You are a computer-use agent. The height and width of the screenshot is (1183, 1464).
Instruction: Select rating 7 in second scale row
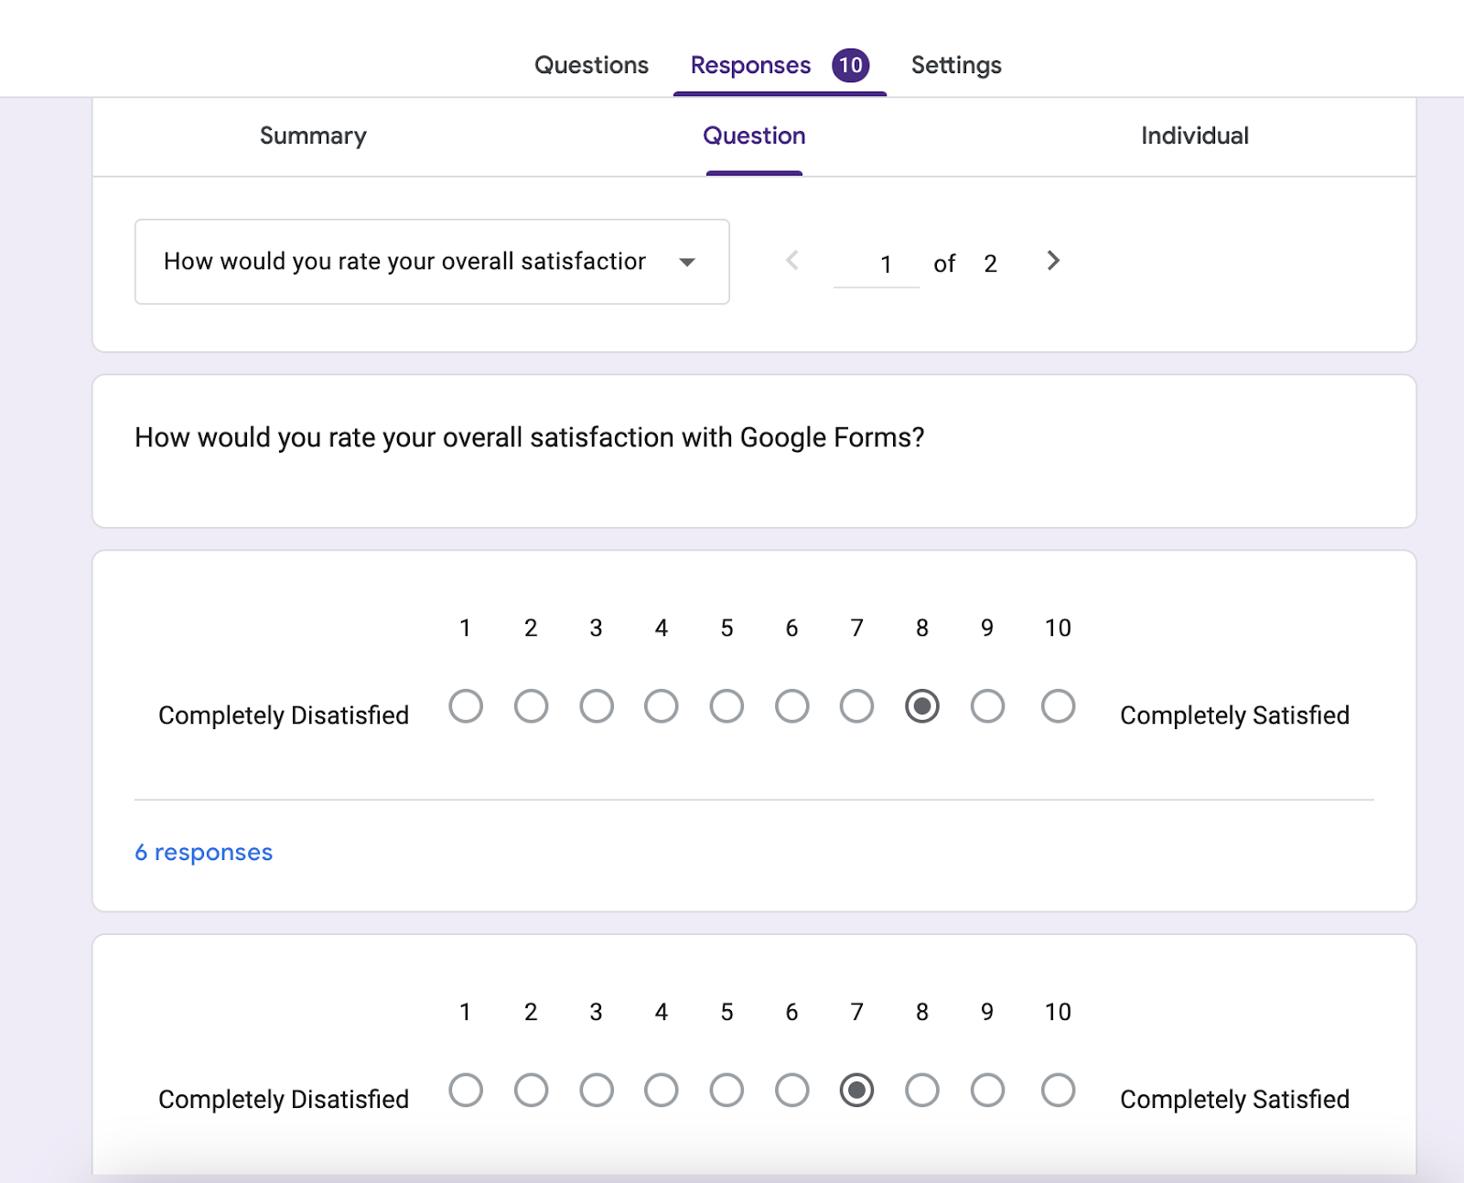(x=856, y=1091)
